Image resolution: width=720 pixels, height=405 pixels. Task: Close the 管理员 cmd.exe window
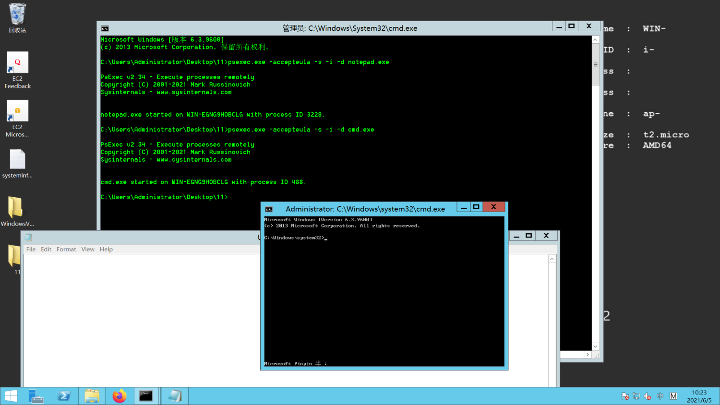pyautogui.click(x=589, y=26)
